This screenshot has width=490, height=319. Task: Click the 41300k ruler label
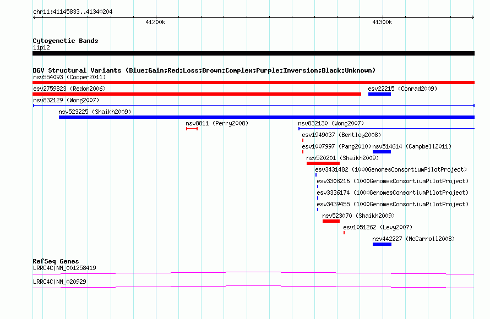pos(382,22)
